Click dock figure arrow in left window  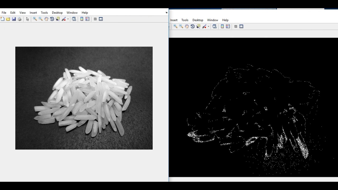(166, 13)
